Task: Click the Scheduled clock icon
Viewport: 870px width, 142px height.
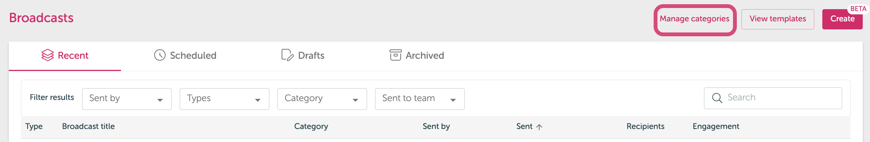Action: click(160, 55)
